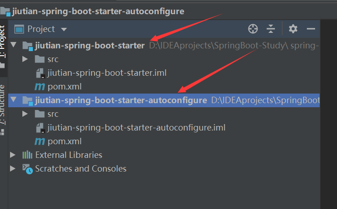
Task: Collapse the jiutian-spring-boot-starter-autoconfigure module
Action: [x=13, y=100]
